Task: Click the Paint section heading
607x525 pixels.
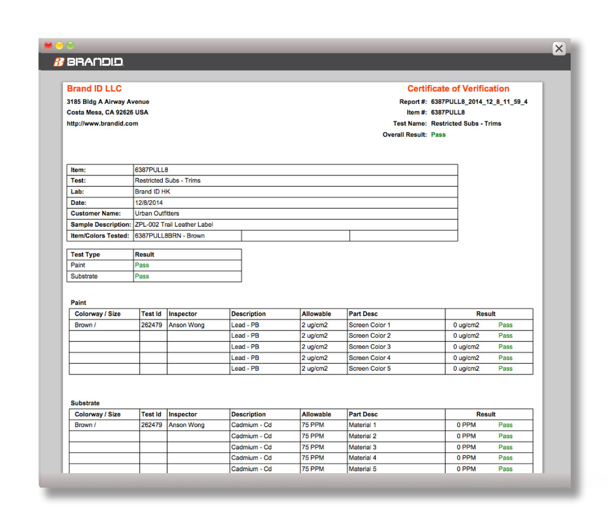Action: (x=78, y=303)
